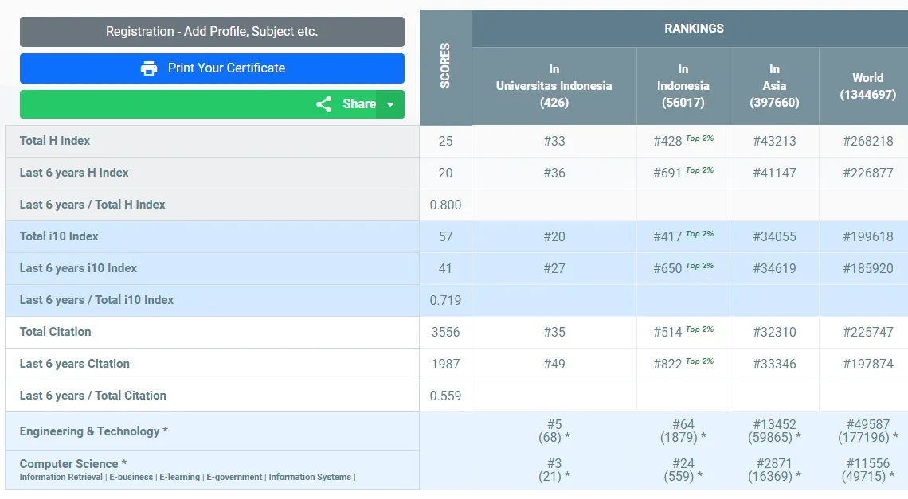This screenshot has height=499, width=908.
Task: Click the World rankings column header
Action: (867, 86)
